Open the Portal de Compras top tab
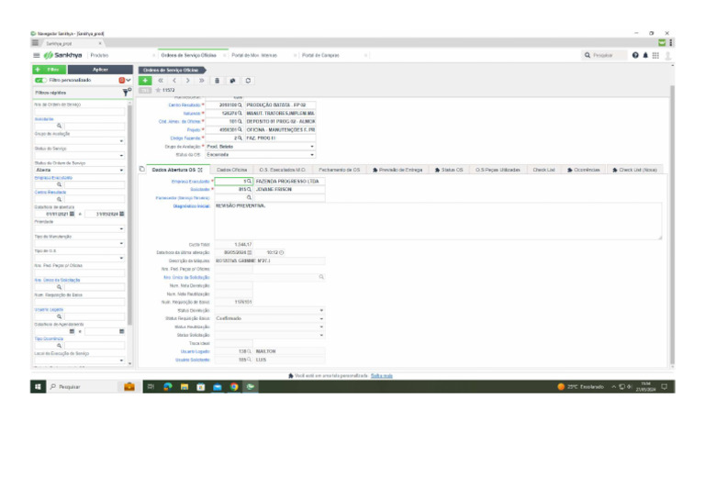This screenshot has width=705, height=498. [320, 55]
